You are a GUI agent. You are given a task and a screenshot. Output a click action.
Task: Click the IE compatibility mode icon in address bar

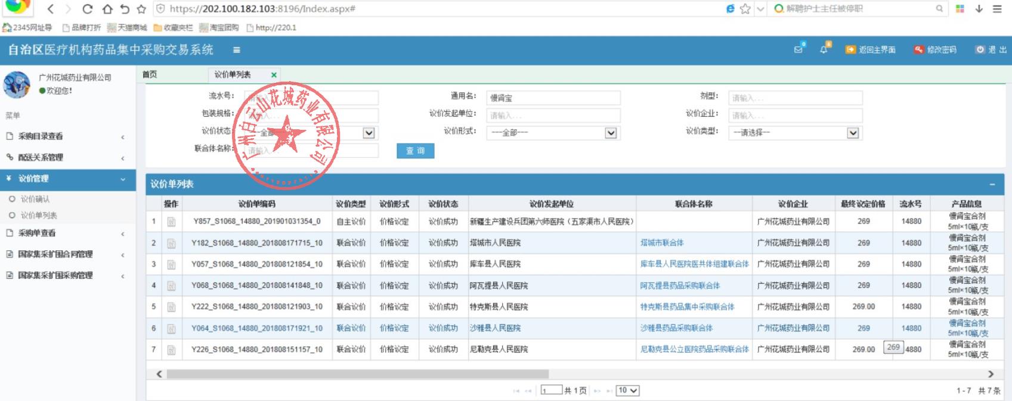[730, 9]
